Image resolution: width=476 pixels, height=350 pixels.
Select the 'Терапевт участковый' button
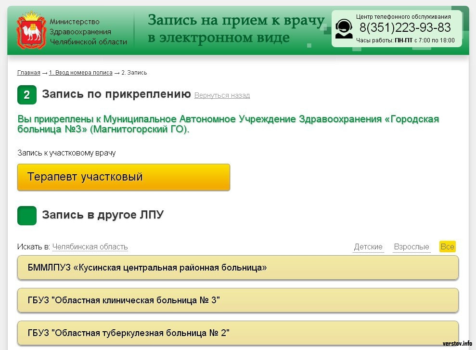pos(124,177)
